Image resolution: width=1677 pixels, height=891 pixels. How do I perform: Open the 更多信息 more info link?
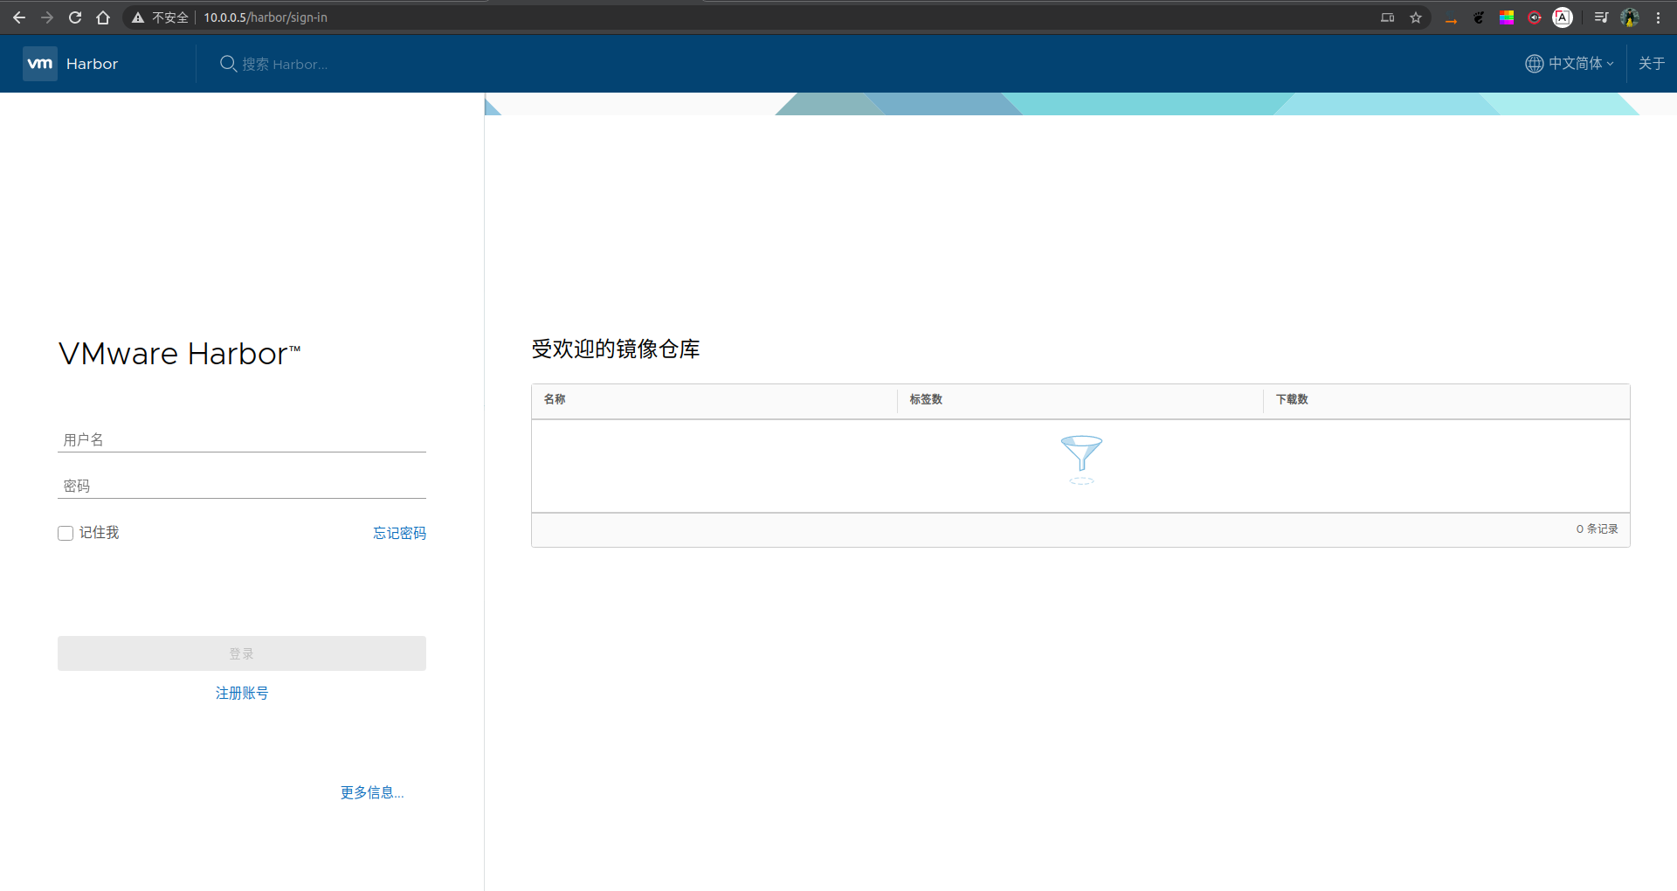[372, 792]
